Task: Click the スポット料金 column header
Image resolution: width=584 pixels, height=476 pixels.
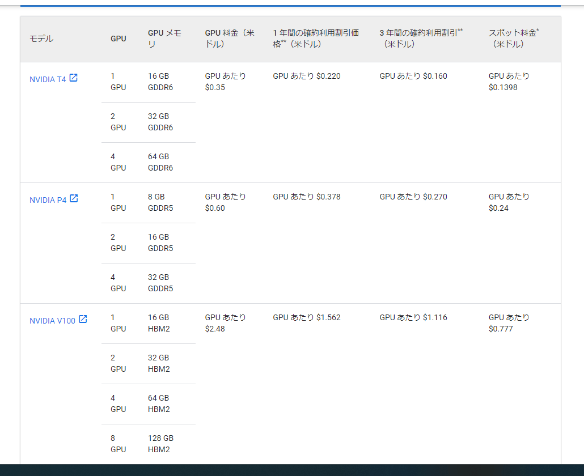Action: coord(514,39)
